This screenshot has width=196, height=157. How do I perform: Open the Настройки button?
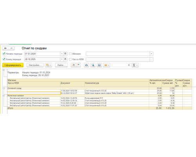[x=35, y=65]
